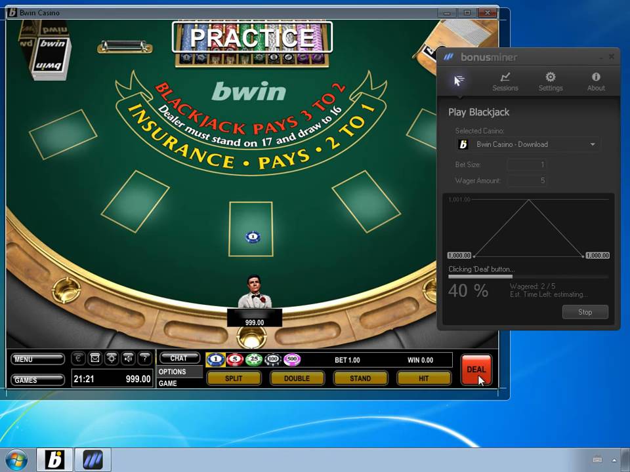Open help via question mark icon

click(145, 358)
